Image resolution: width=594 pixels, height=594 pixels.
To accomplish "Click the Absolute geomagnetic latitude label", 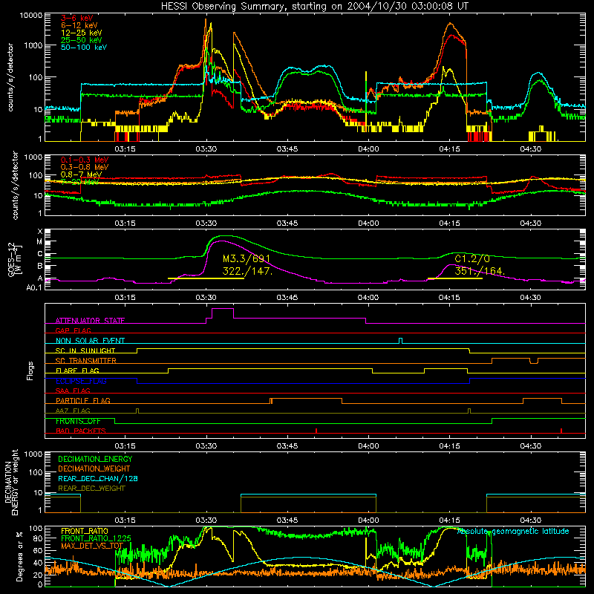I will (x=513, y=531).
